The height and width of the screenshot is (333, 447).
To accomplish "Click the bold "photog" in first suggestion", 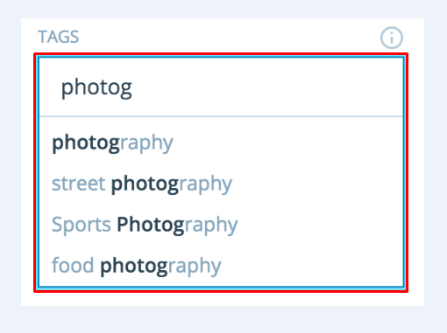I will 86,143.
